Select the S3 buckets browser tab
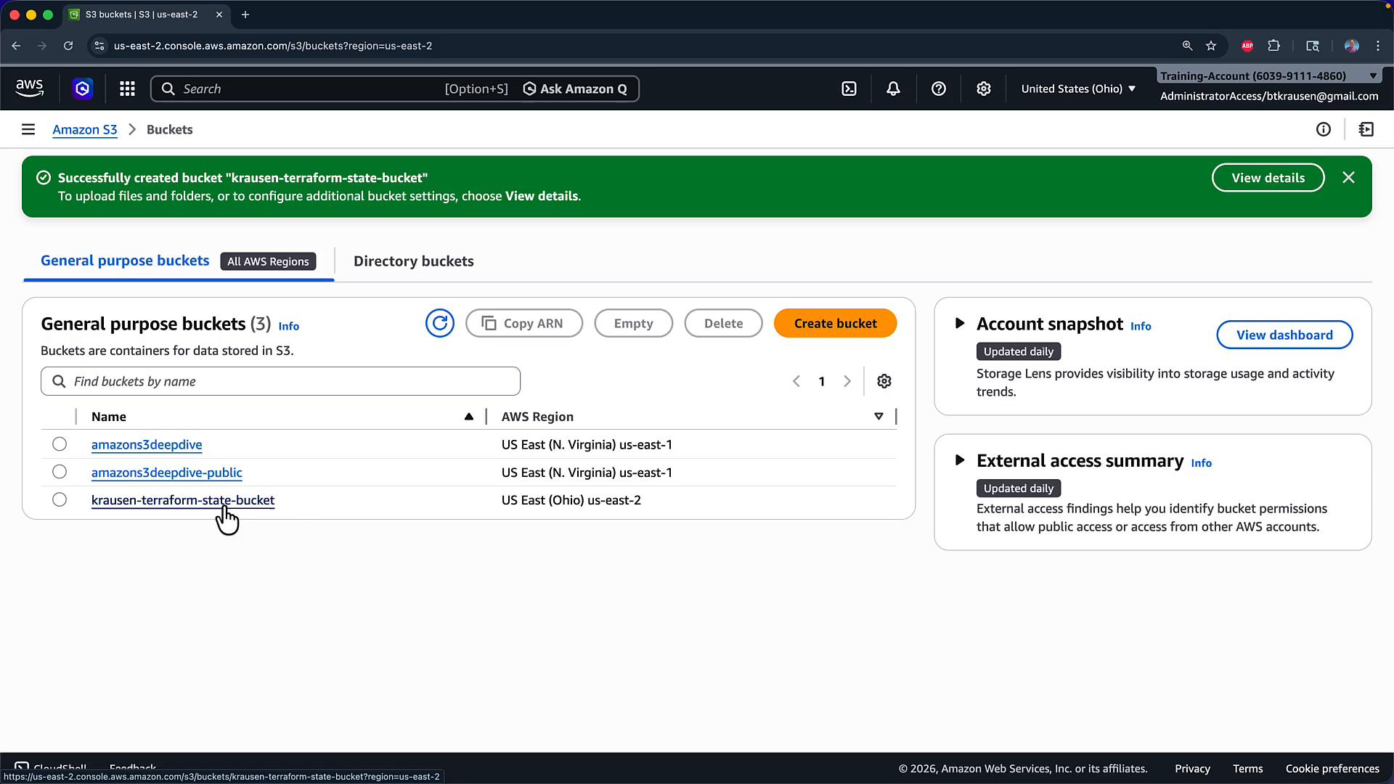1394x784 pixels. (145, 15)
